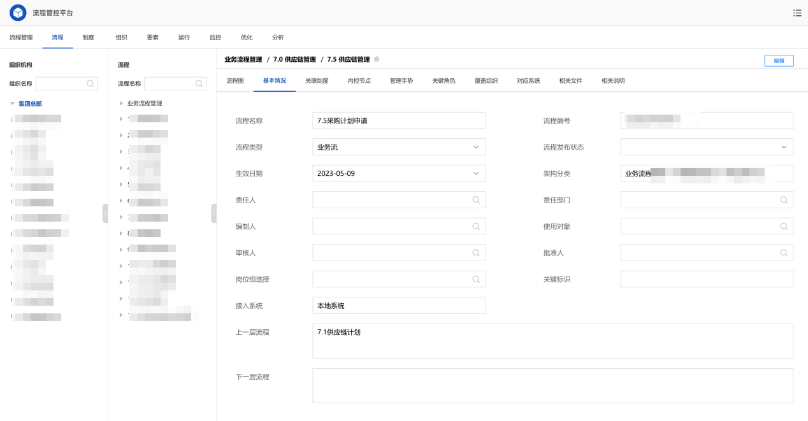Switch to the 内控节点 tab
808x421 pixels.
pos(359,81)
